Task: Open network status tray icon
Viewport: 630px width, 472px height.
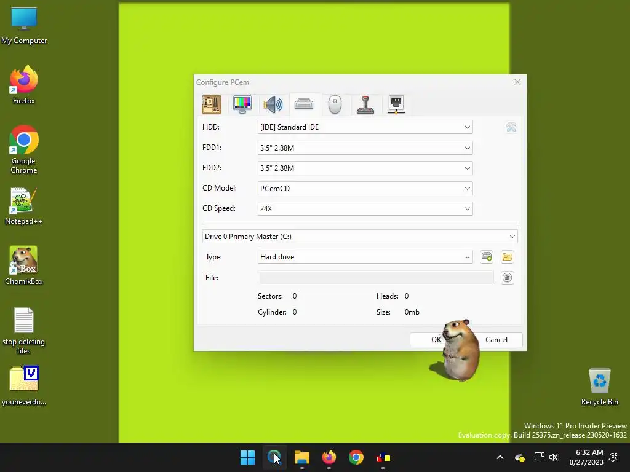Action: pyautogui.click(x=539, y=457)
